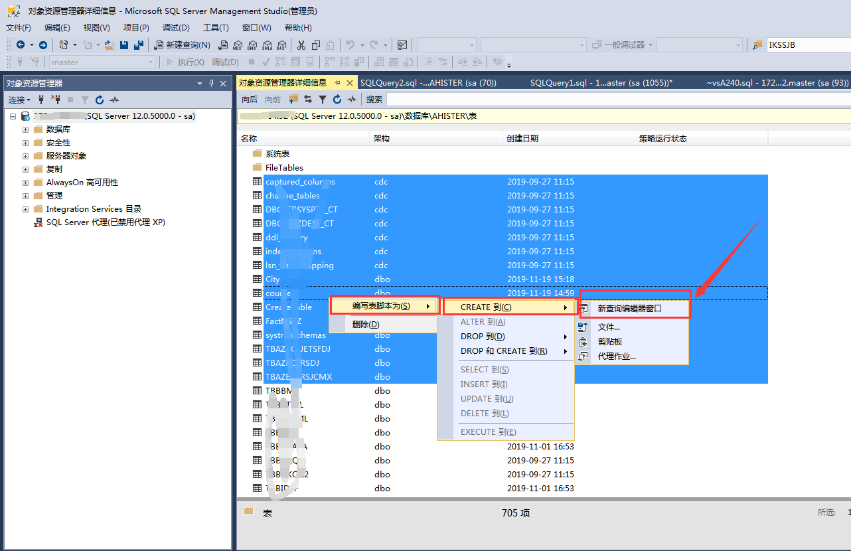The image size is (851, 551).
Task: Click the Save disk icon
Action: pos(124,45)
